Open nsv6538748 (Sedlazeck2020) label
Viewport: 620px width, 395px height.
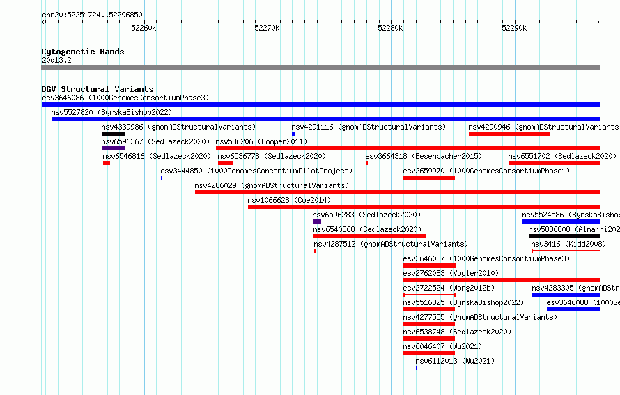click(x=457, y=332)
